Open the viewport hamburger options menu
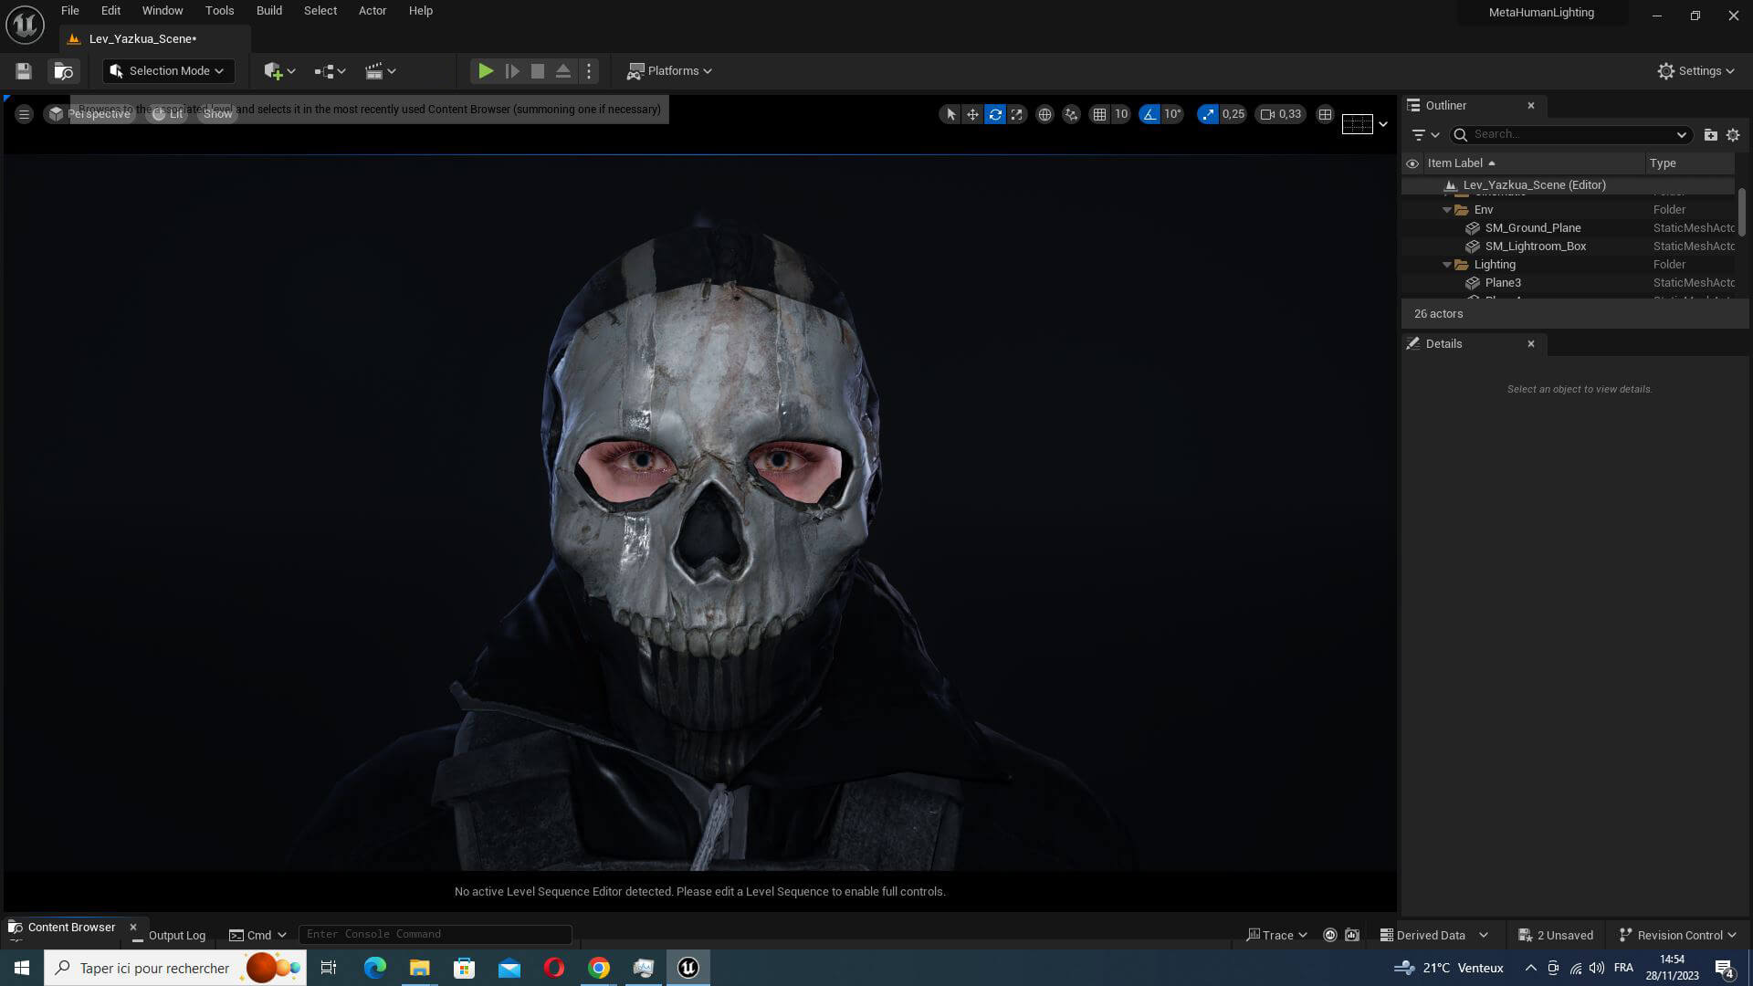Image resolution: width=1753 pixels, height=986 pixels. pyautogui.click(x=25, y=114)
